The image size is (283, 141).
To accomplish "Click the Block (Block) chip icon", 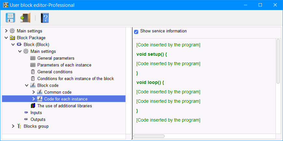I will [x=19, y=45].
